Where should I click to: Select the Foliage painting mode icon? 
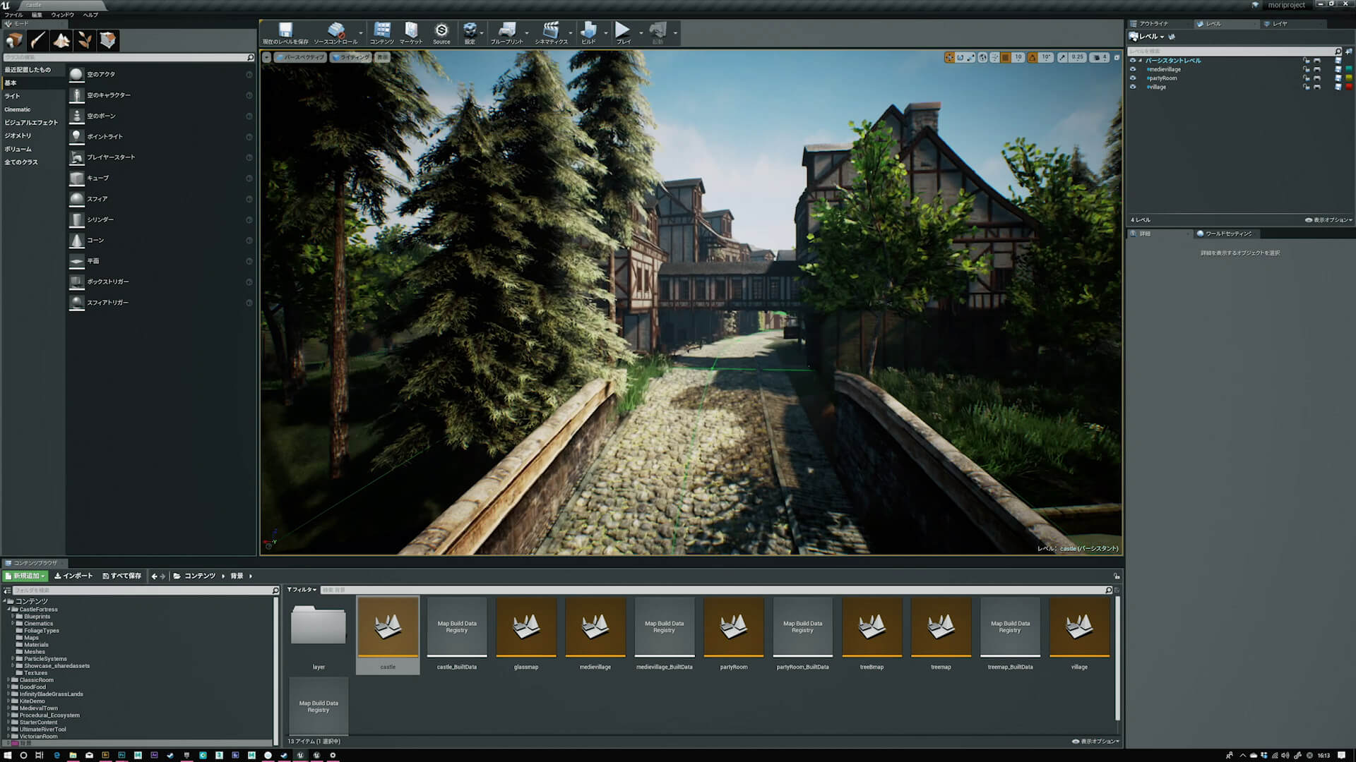coord(85,40)
